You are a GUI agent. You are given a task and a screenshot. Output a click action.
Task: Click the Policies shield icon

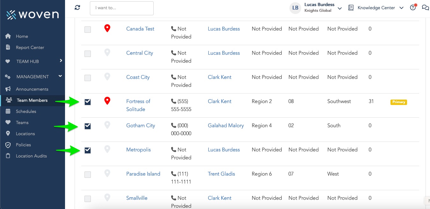pyautogui.click(x=8, y=145)
